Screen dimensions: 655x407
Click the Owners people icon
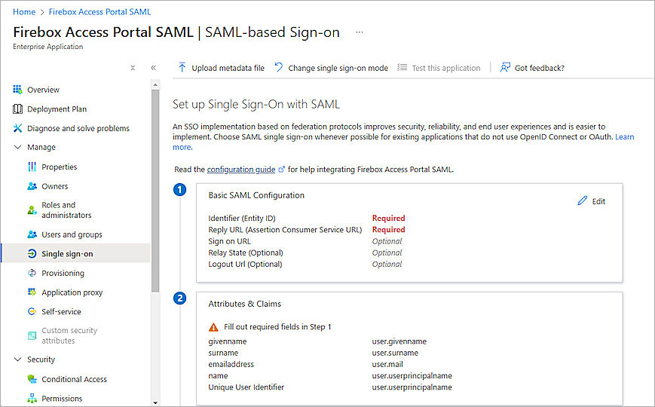pos(32,186)
